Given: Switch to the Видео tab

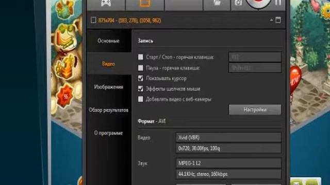Looking at the screenshot, I should 109,64.
